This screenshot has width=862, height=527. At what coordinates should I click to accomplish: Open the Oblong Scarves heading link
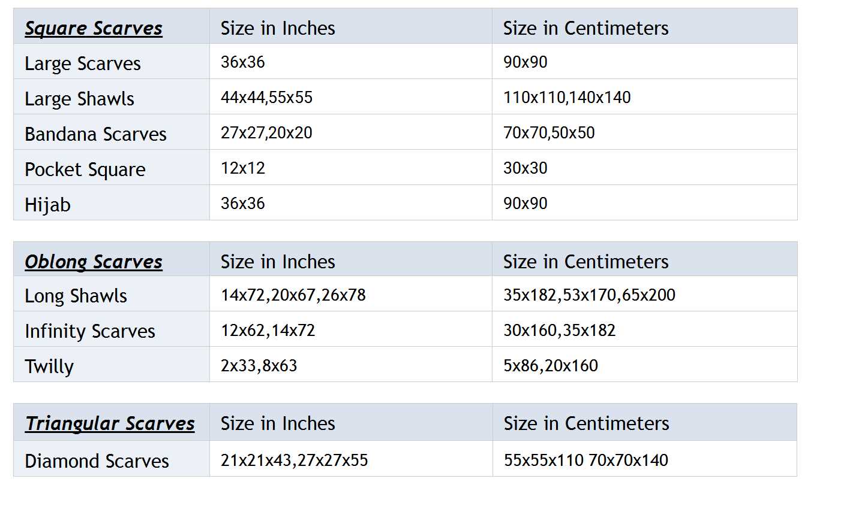[x=94, y=262]
